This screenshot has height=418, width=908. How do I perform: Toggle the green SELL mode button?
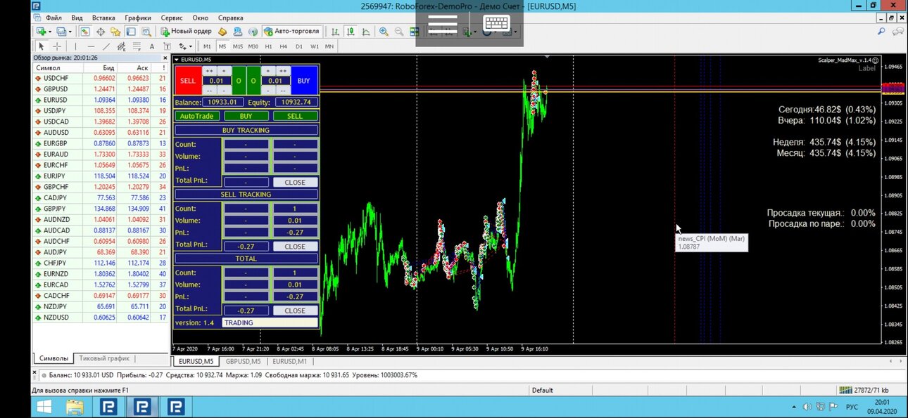coord(296,116)
